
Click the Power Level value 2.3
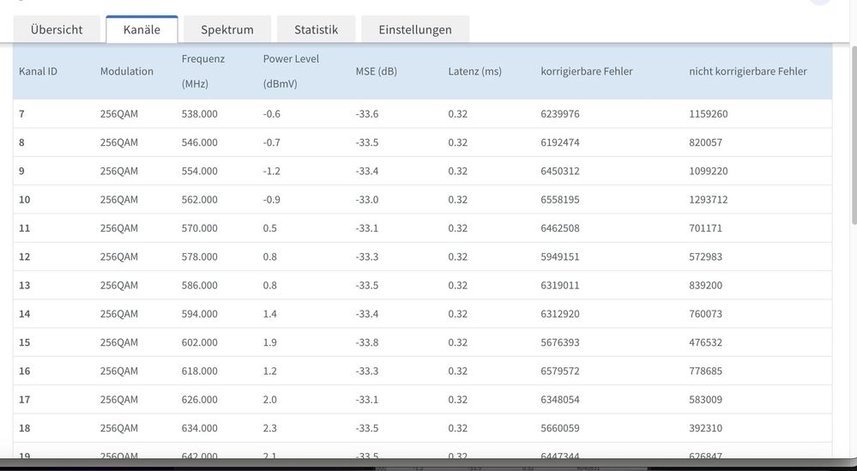[x=270, y=428]
